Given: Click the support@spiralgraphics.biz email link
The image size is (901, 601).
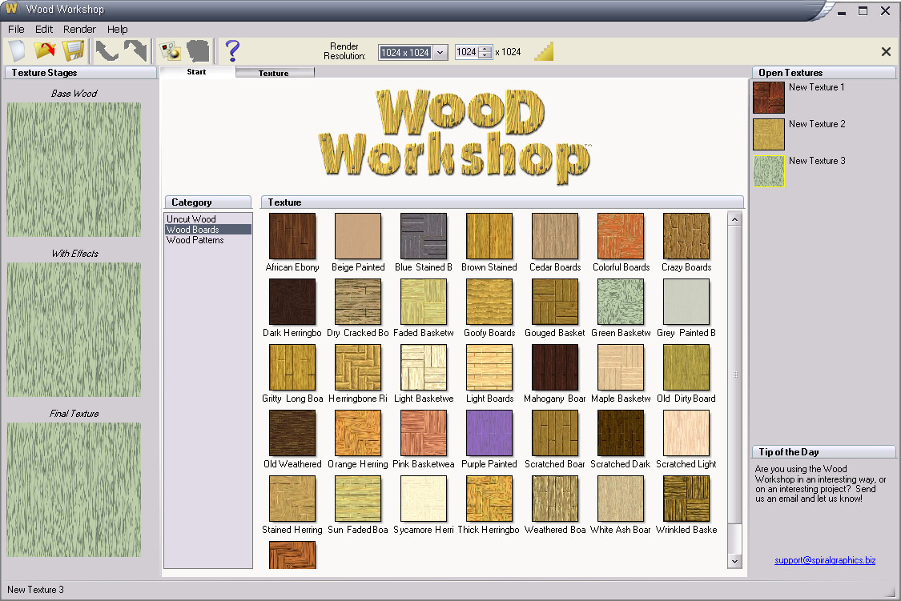Looking at the screenshot, I should coord(825,560).
